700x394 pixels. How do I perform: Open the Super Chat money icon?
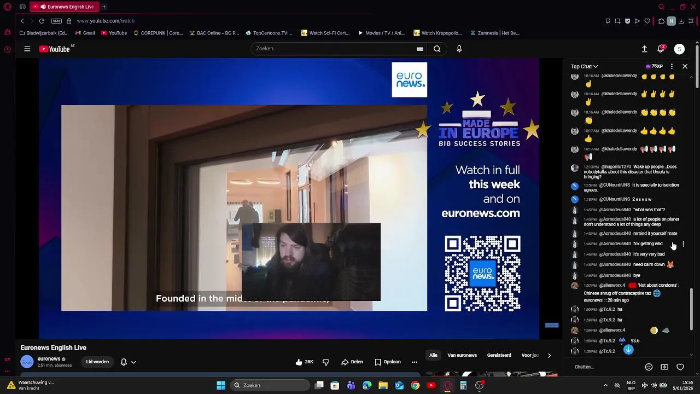(x=664, y=367)
